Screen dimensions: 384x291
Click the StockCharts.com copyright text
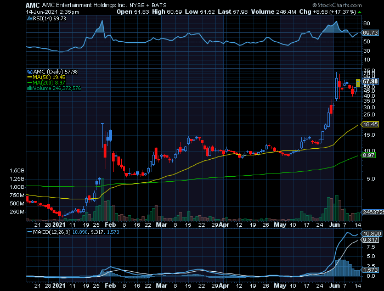pos(337,5)
